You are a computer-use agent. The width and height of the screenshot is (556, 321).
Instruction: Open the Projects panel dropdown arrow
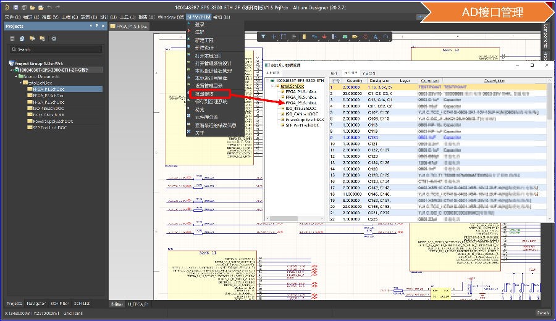pos(91,27)
